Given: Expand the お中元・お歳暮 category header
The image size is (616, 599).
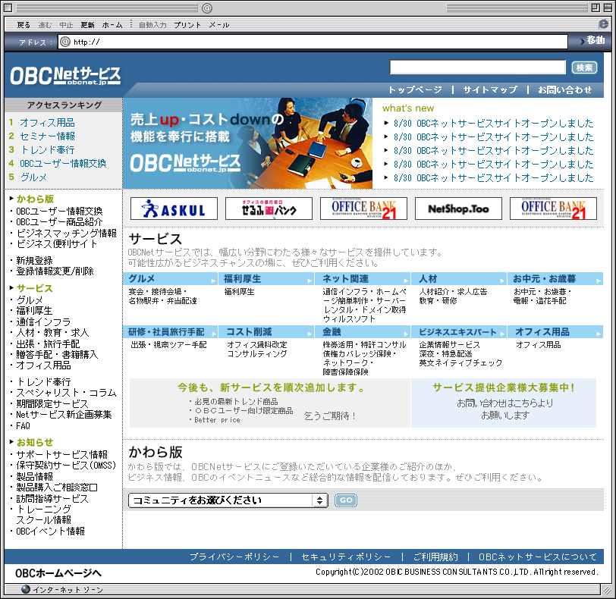Looking at the screenshot, I should point(555,279).
